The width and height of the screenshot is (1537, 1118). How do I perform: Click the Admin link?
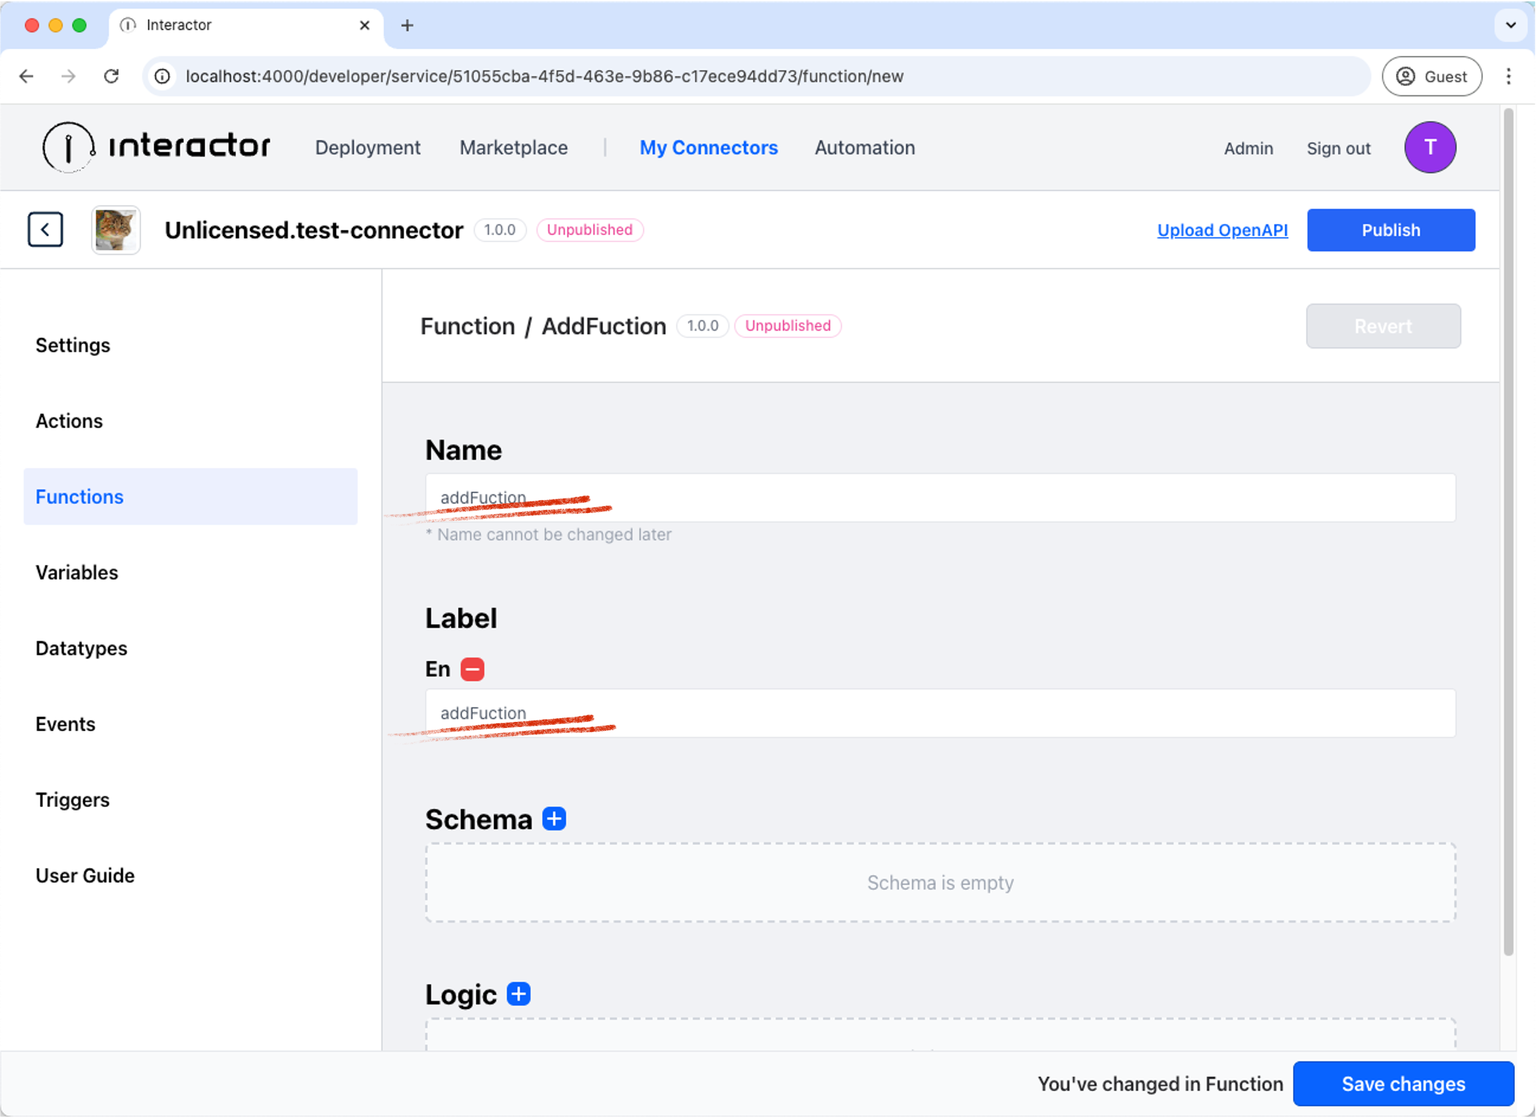coord(1249,148)
